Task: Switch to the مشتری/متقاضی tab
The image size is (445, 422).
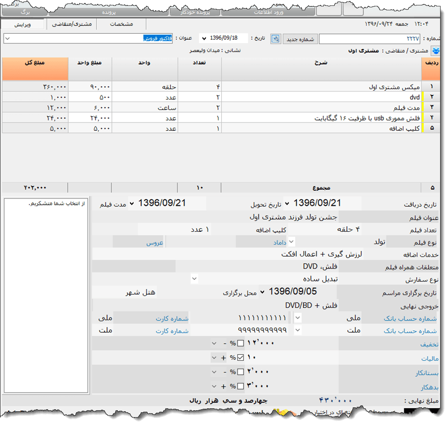Action: (72, 24)
